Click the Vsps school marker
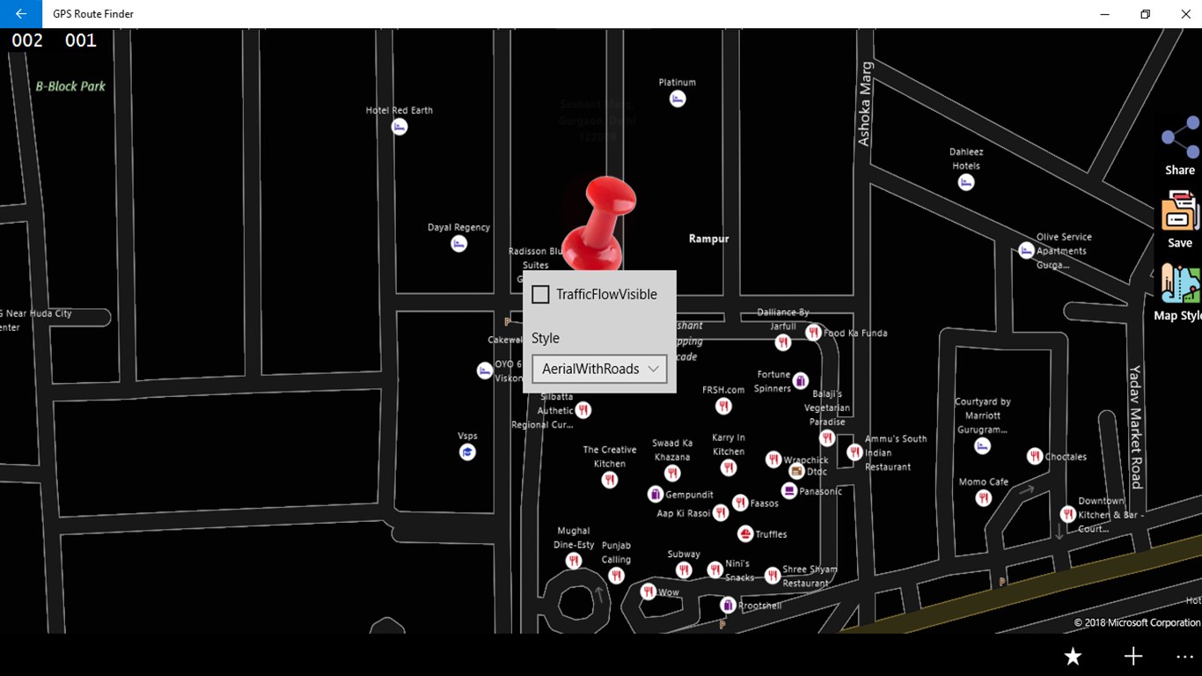 point(467,452)
